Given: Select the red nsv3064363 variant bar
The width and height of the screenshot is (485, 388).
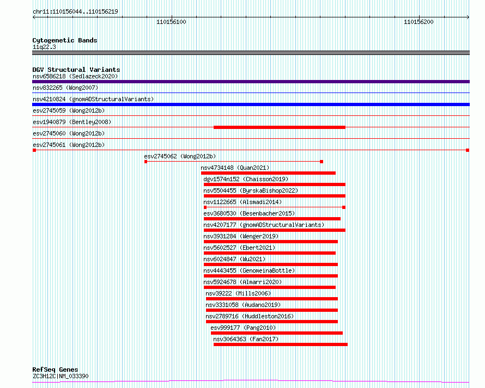Looking at the screenshot, I should point(281,344).
